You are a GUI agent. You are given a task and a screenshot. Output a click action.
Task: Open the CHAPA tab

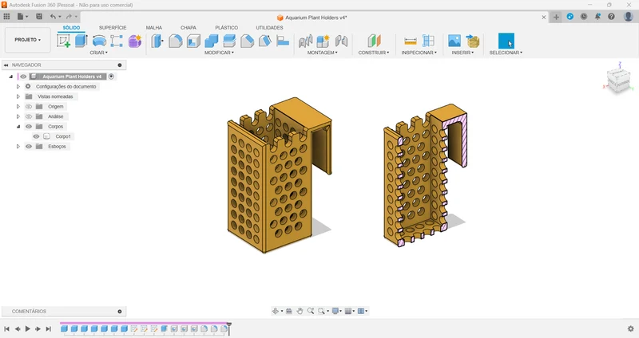189,28
